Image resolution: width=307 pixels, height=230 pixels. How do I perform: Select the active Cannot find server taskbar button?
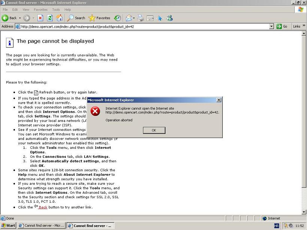(x=90, y=226)
